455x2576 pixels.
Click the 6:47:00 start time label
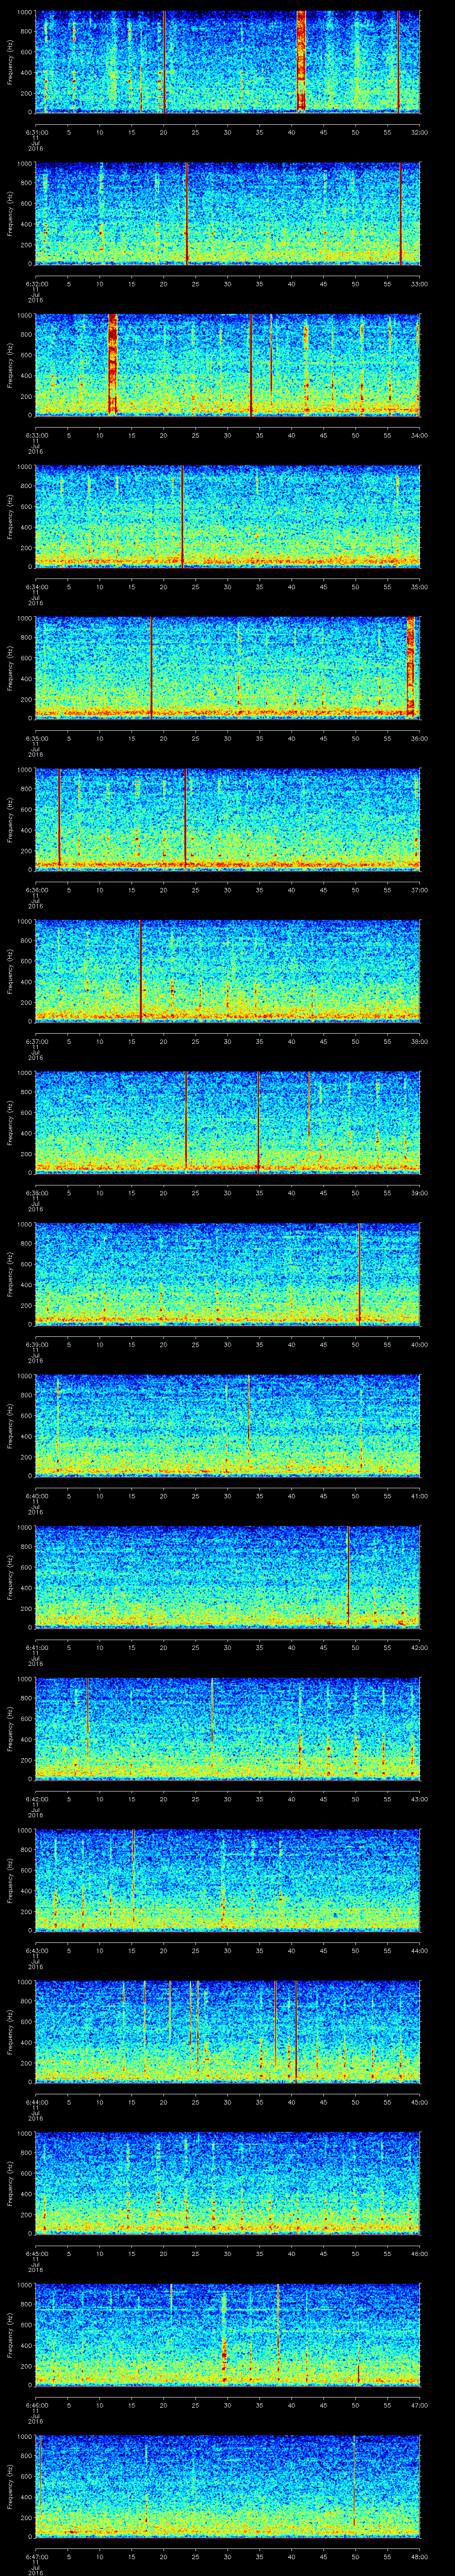[x=36, y=2556]
